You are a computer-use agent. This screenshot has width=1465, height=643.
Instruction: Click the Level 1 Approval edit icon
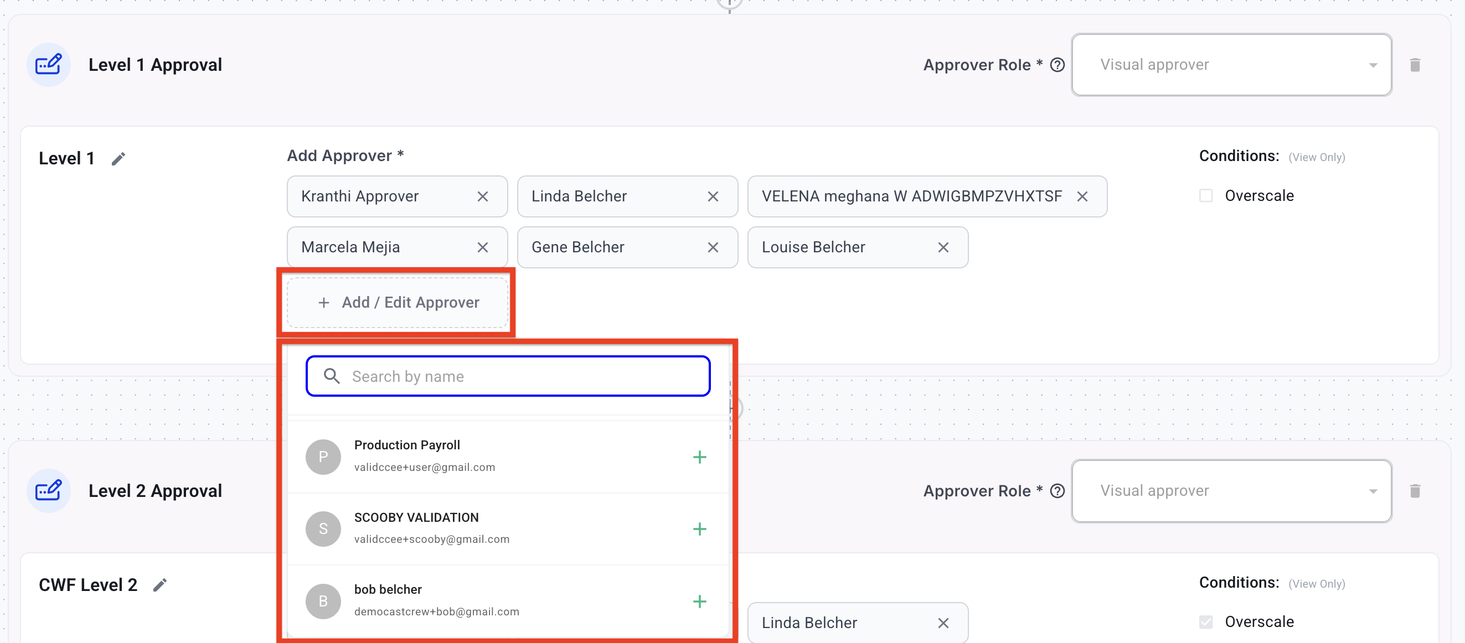pos(48,65)
